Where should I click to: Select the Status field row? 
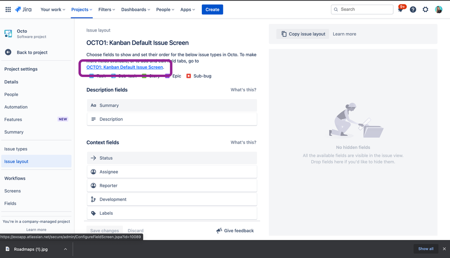pyautogui.click(x=172, y=158)
